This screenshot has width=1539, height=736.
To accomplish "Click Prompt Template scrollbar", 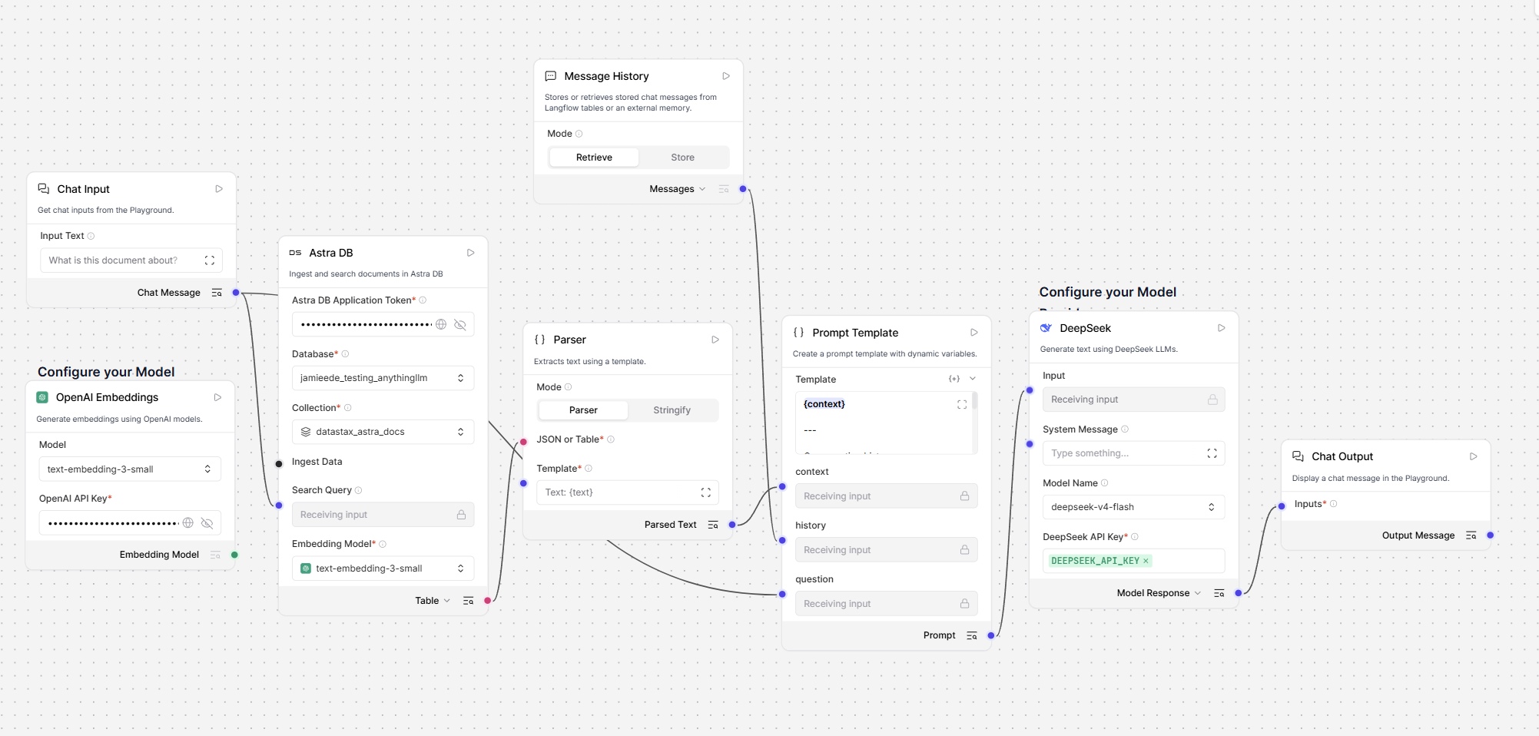I will coord(975,402).
